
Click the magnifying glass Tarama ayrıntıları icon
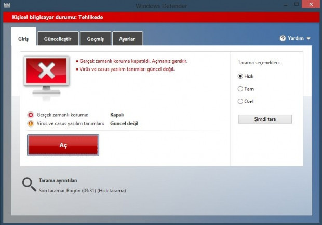tap(29, 185)
